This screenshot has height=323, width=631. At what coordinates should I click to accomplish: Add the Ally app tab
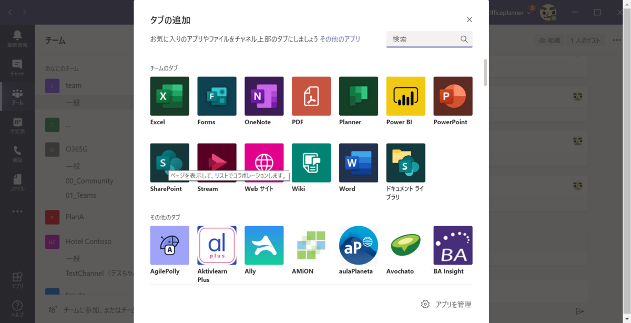264,246
